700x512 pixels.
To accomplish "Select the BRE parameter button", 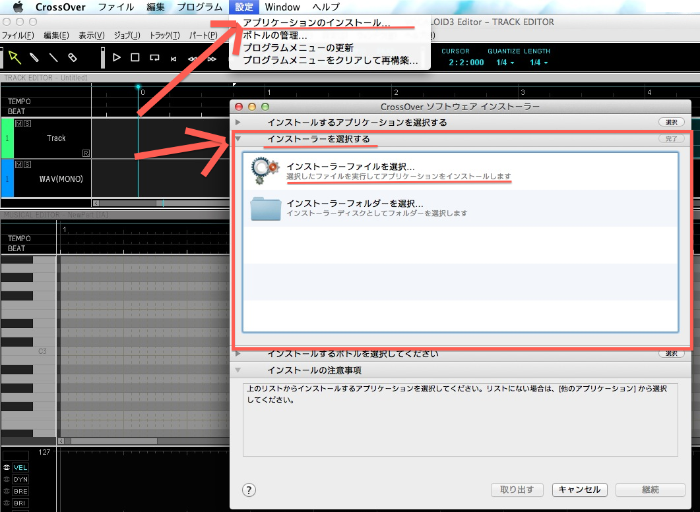I will coord(20,491).
